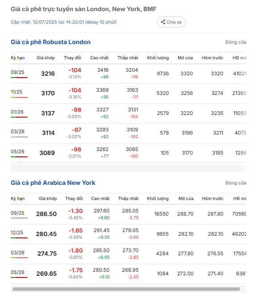Viewport: 257px width, 294px height.
Task: Click the Arabica 09/25 matched price 286.50
Action: pyautogui.click(x=46, y=214)
